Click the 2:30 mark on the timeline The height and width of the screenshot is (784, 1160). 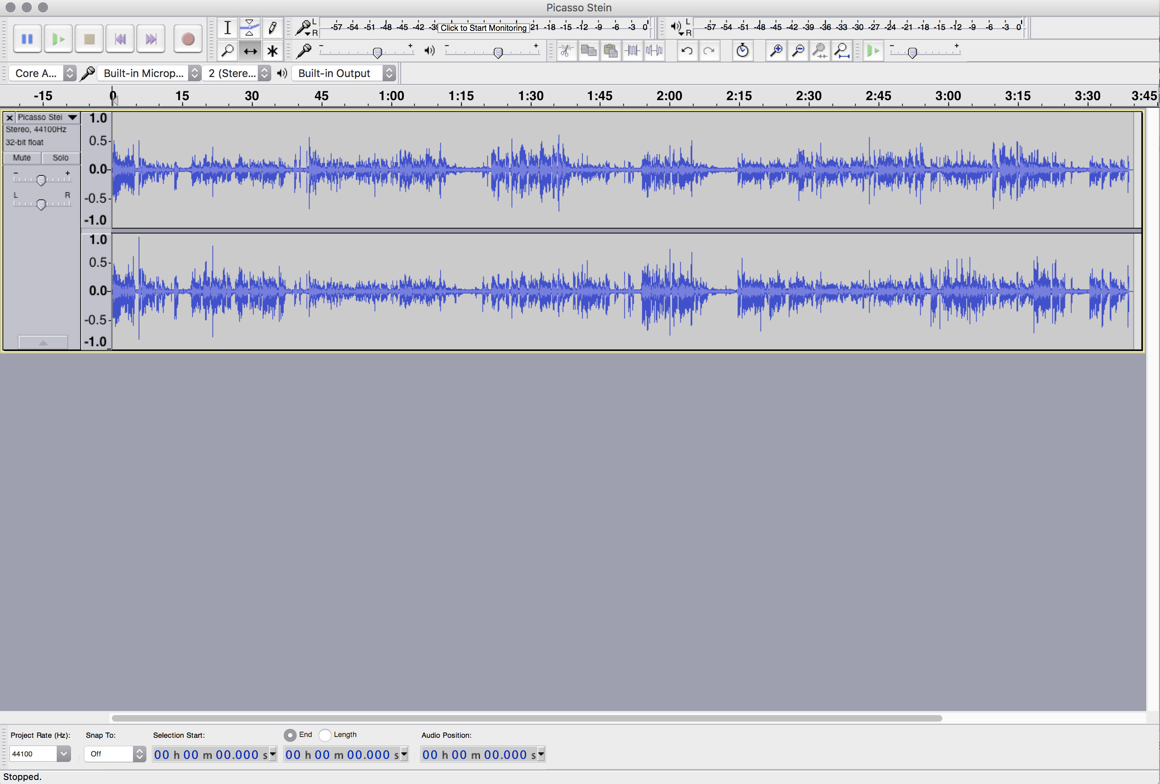[809, 96]
